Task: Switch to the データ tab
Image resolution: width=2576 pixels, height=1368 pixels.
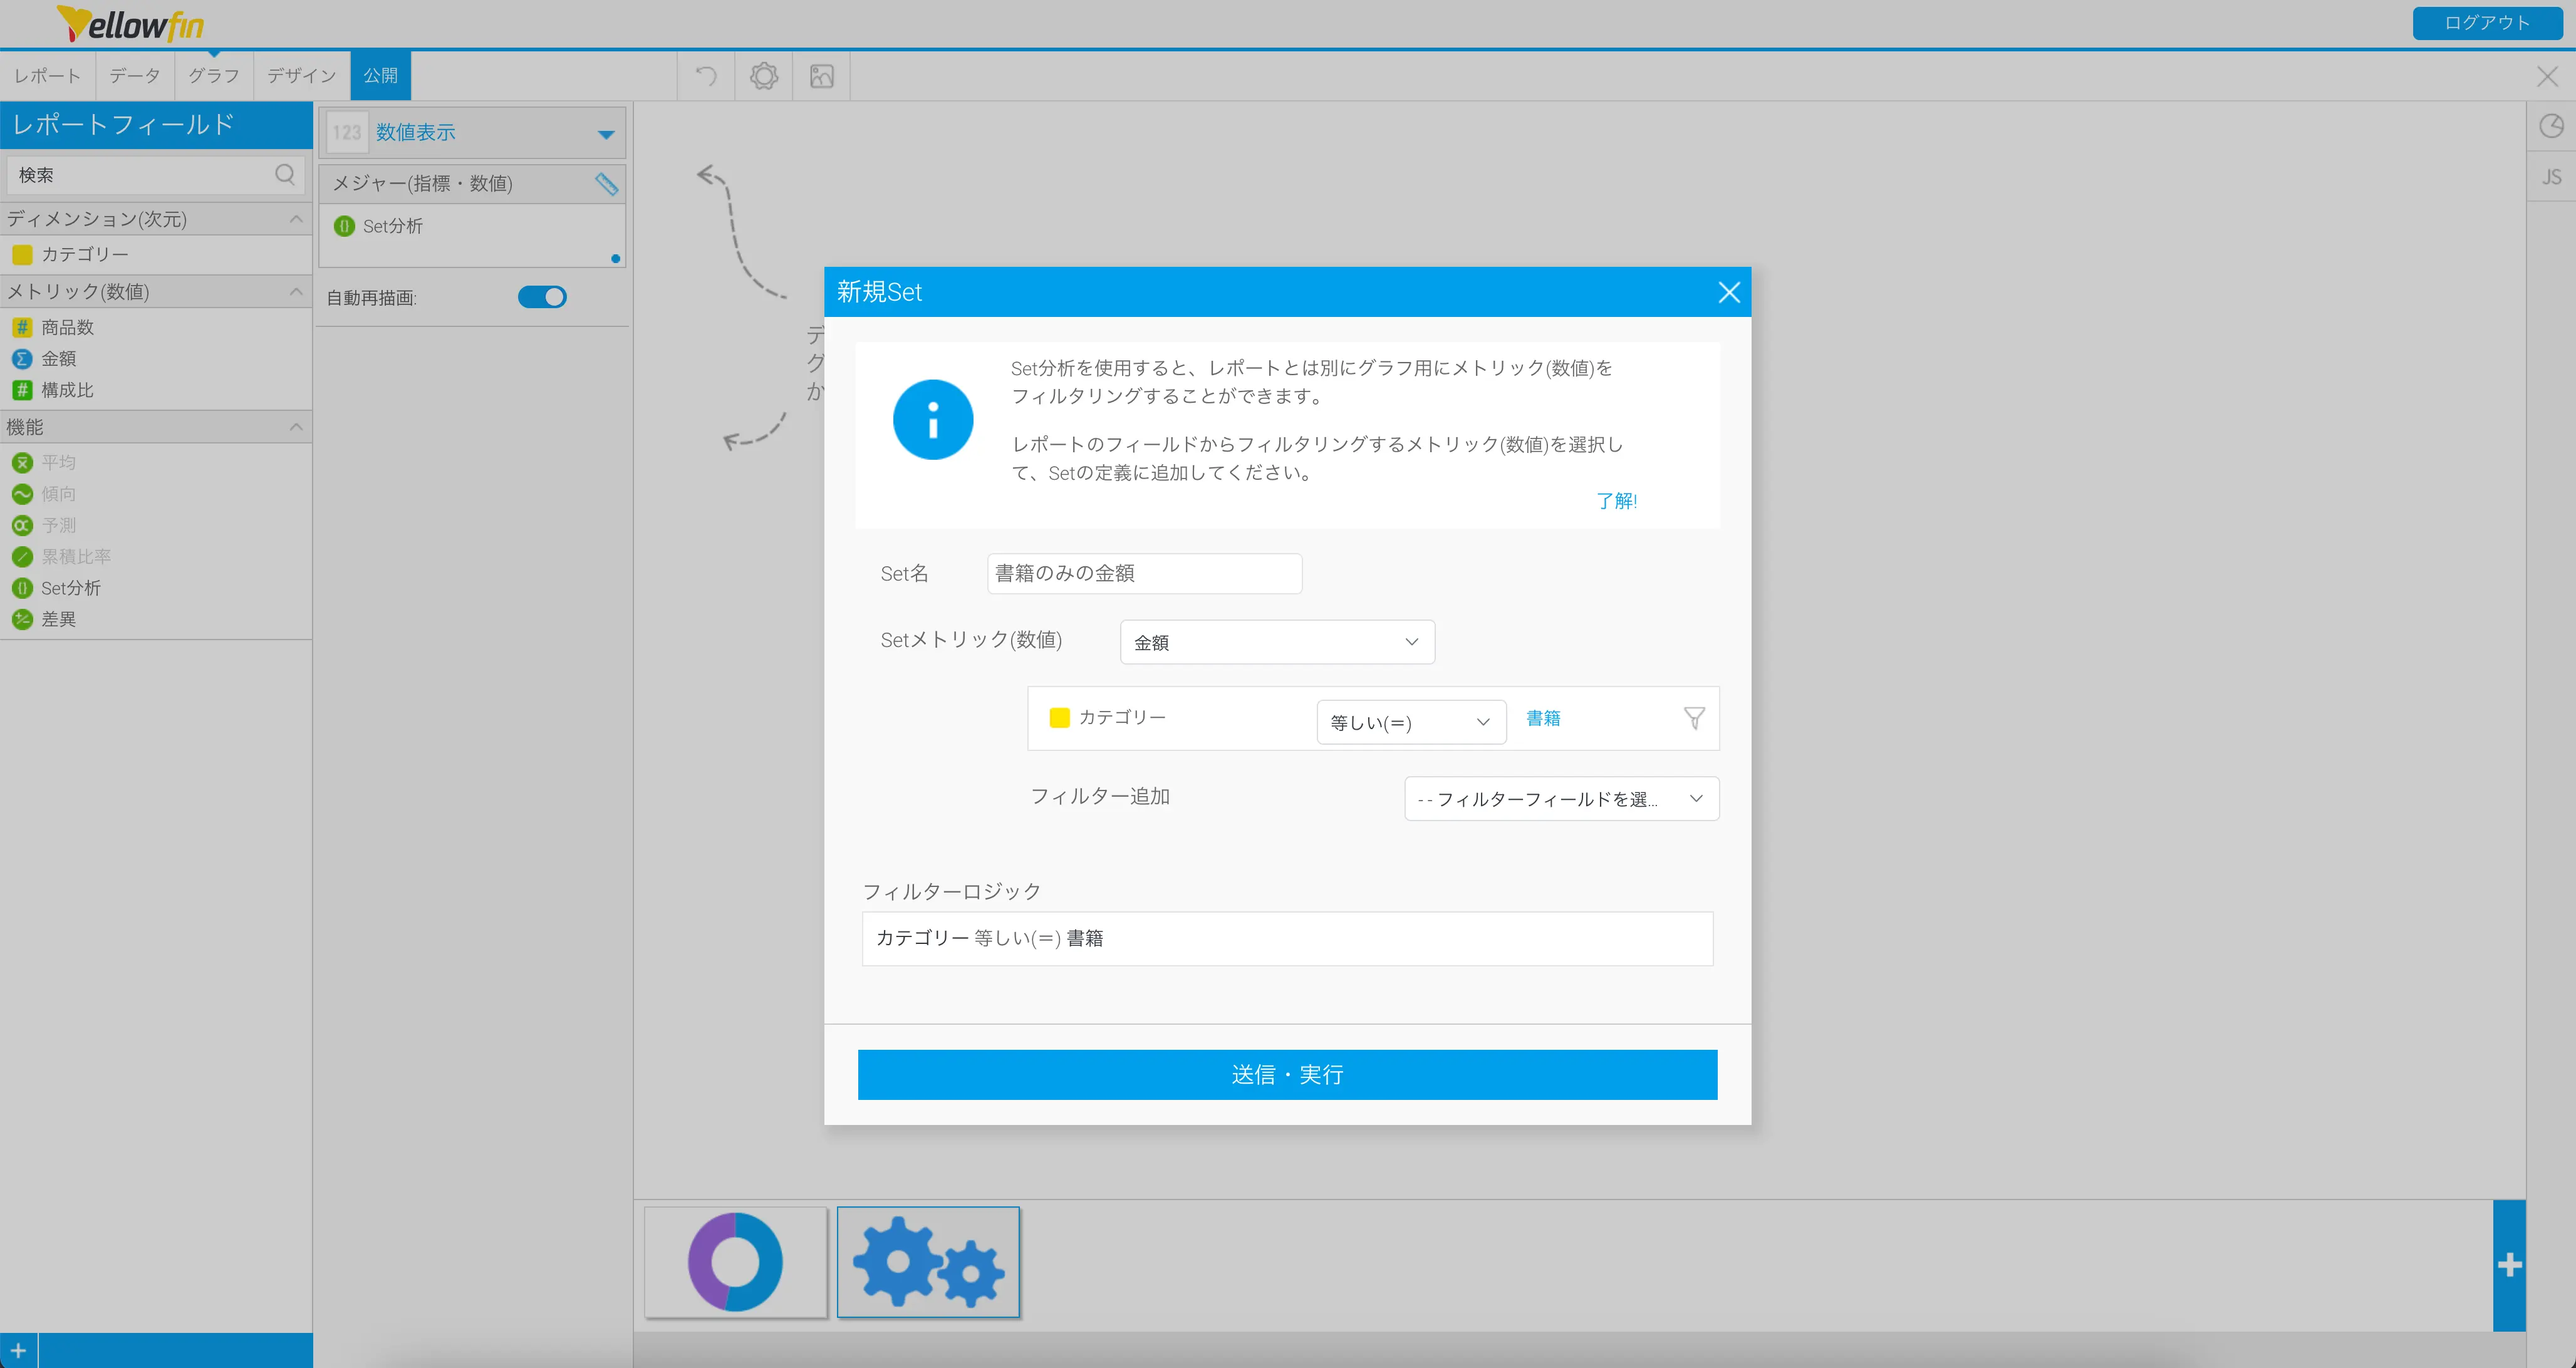Action: 134,76
